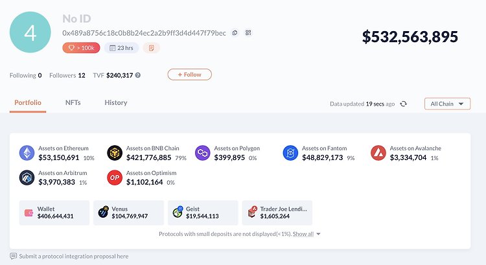Select the Fantom chain icon
The height and width of the screenshot is (265, 486).
[290, 153]
